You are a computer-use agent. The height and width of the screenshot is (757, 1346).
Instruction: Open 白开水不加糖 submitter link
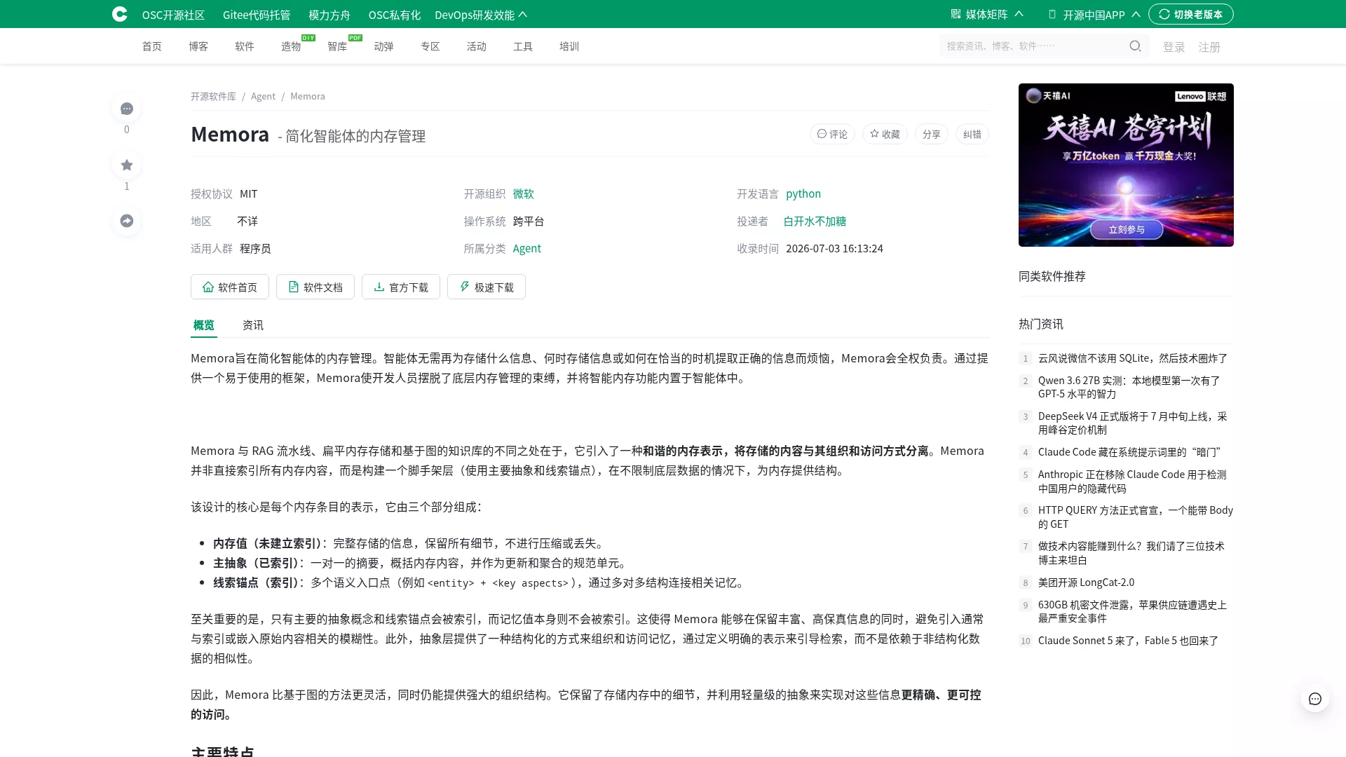[x=815, y=221]
